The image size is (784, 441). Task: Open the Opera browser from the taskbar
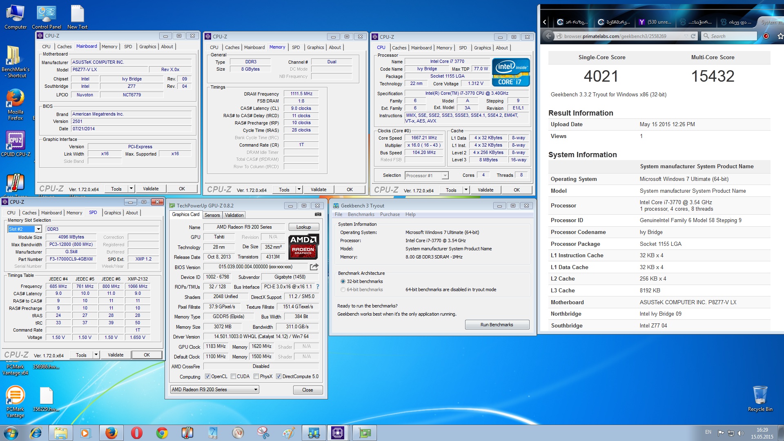(137, 433)
